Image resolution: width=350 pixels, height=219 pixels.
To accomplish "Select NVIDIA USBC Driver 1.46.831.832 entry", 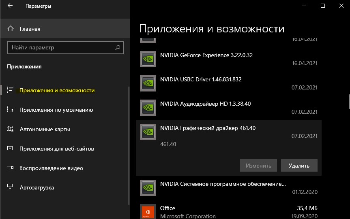I will coord(201,79).
